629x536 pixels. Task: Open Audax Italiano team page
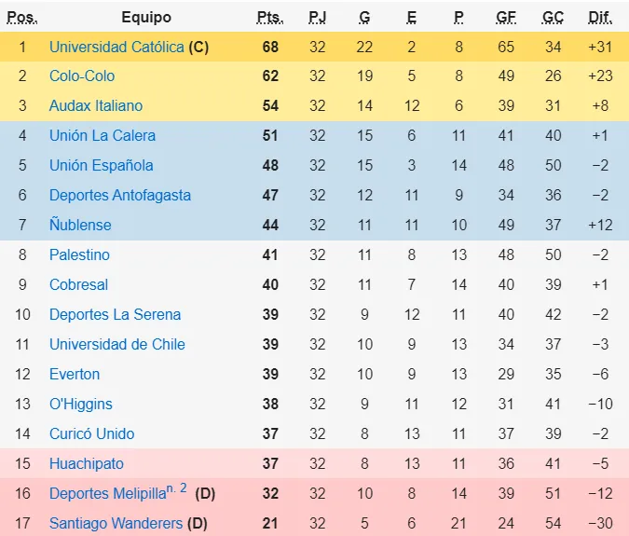click(96, 106)
